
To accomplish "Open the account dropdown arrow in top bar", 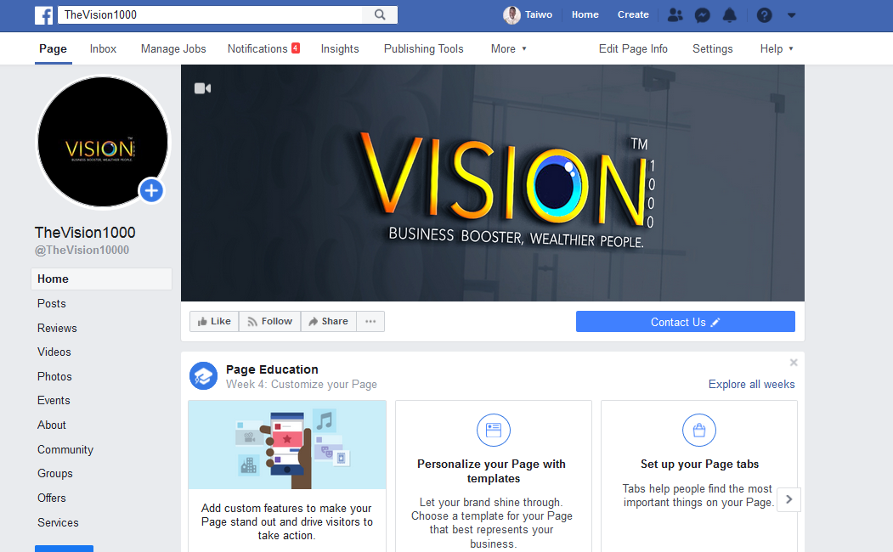I will [792, 15].
